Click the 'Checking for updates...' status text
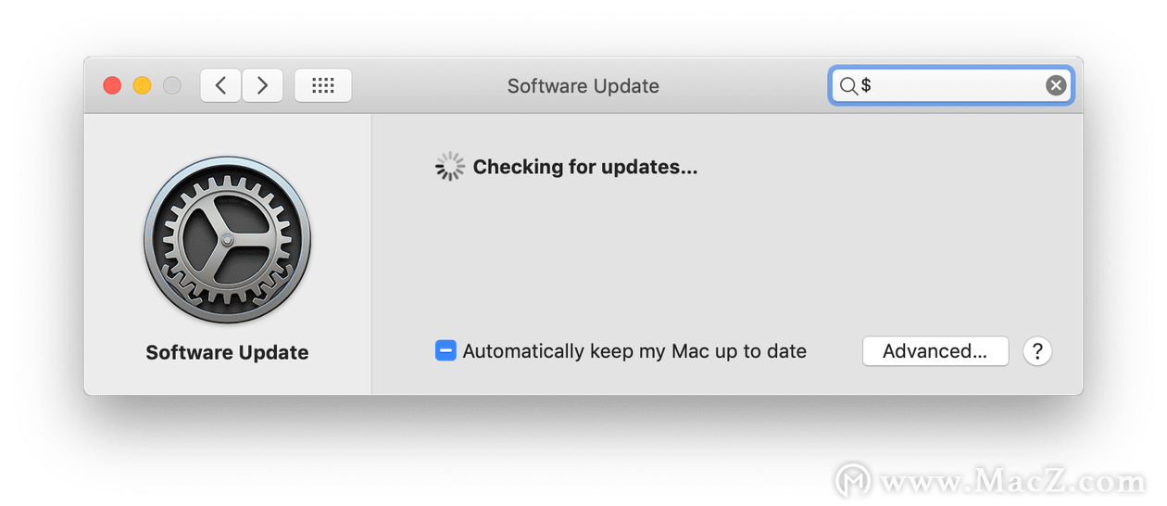This screenshot has height=506, width=1167. click(x=585, y=167)
